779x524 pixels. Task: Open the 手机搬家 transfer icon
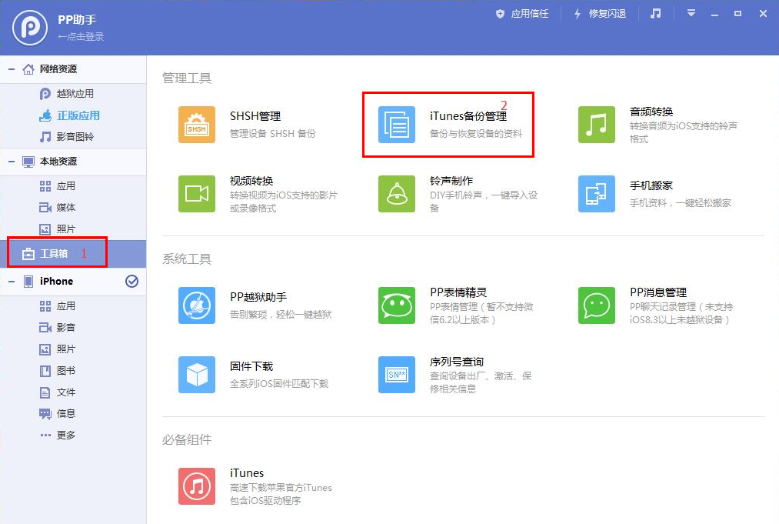click(x=596, y=194)
